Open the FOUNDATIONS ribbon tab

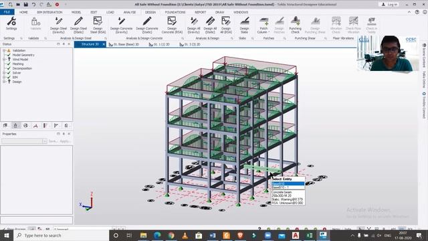[x=175, y=12]
